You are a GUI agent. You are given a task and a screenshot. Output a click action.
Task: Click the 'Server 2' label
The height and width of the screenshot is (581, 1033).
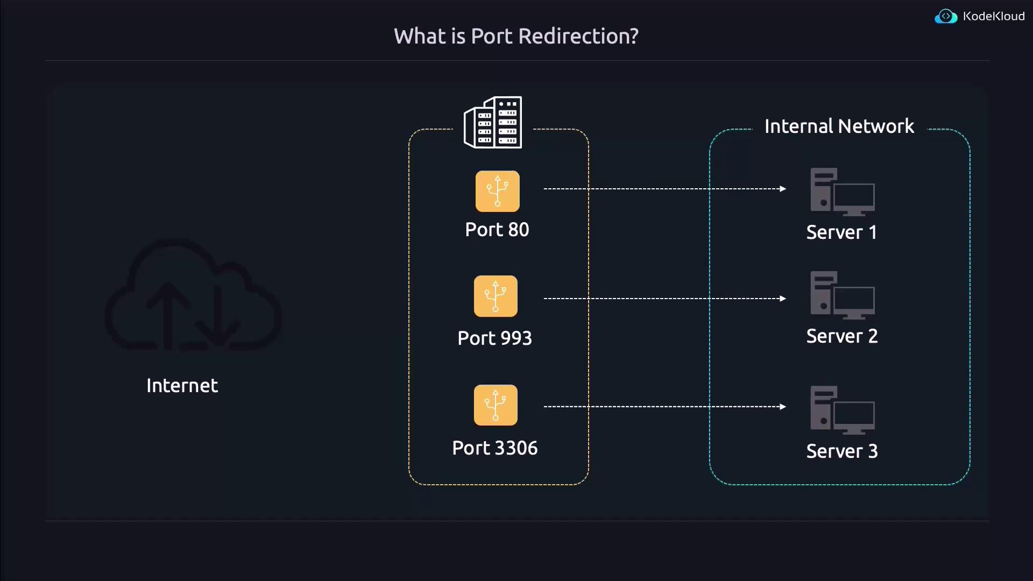pos(842,336)
